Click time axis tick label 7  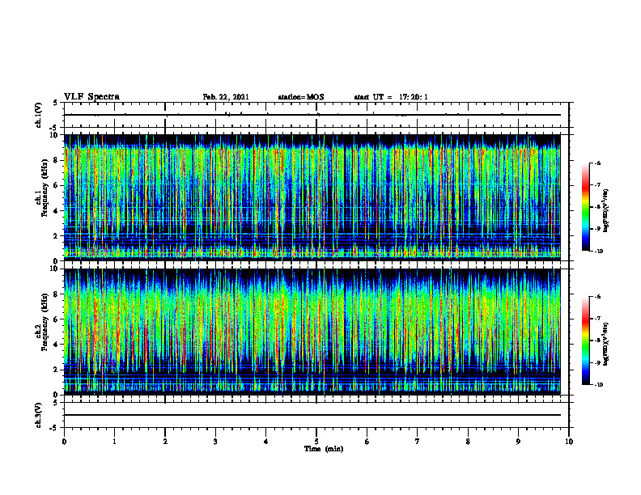(418, 442)
